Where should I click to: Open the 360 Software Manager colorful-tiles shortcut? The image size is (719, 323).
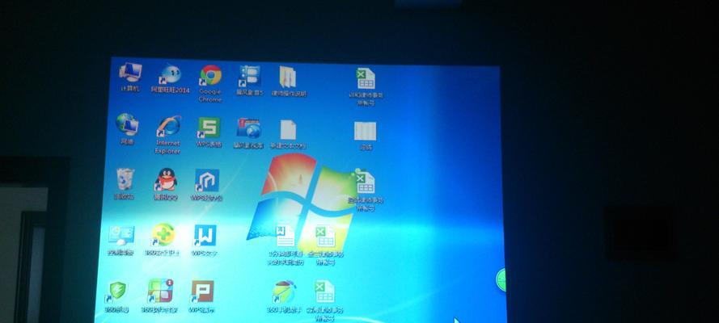160,296
